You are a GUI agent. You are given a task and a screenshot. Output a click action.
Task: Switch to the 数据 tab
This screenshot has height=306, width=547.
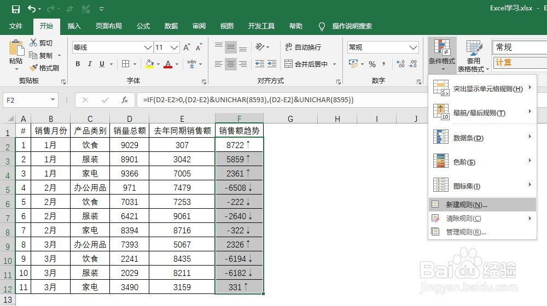(171, 26)
